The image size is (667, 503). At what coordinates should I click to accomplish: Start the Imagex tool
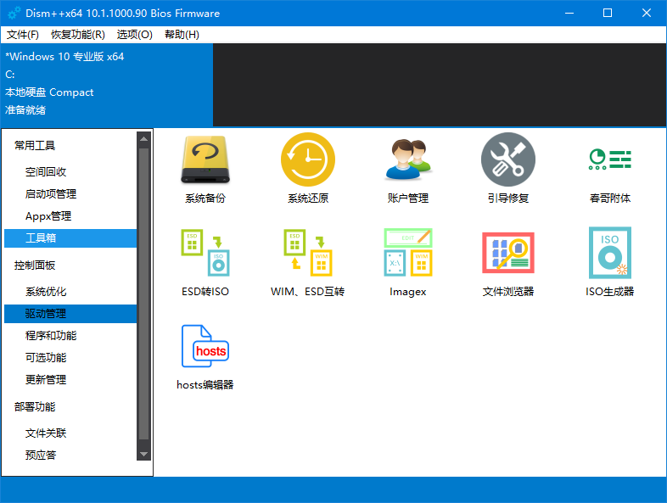pos(407,254)
